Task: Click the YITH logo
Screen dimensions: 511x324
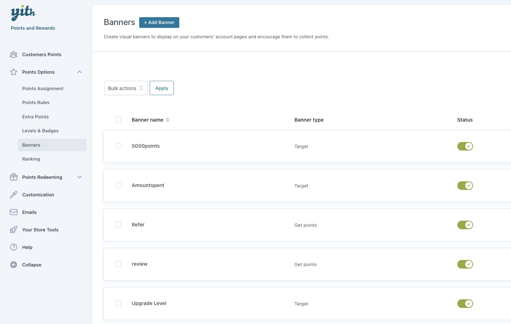Action: [23, 13]
